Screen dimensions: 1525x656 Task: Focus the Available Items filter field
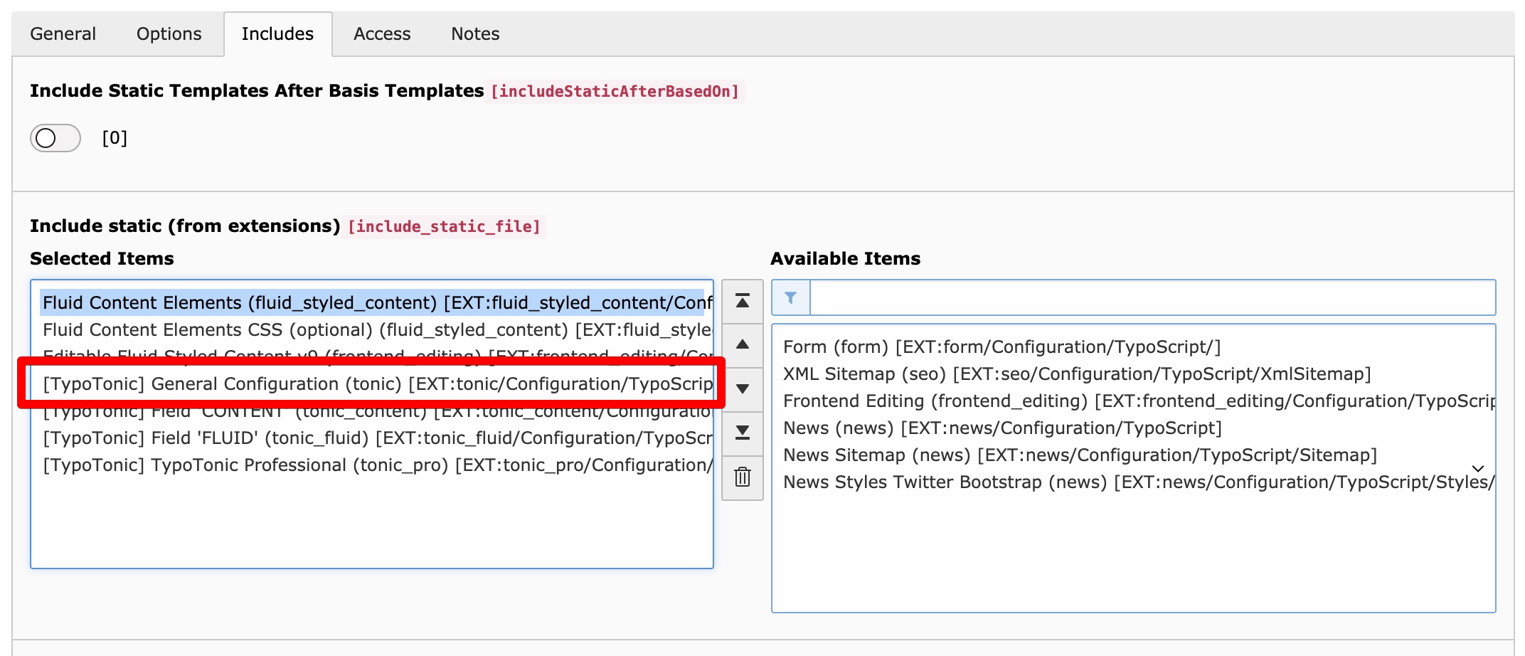[1152, 297]
